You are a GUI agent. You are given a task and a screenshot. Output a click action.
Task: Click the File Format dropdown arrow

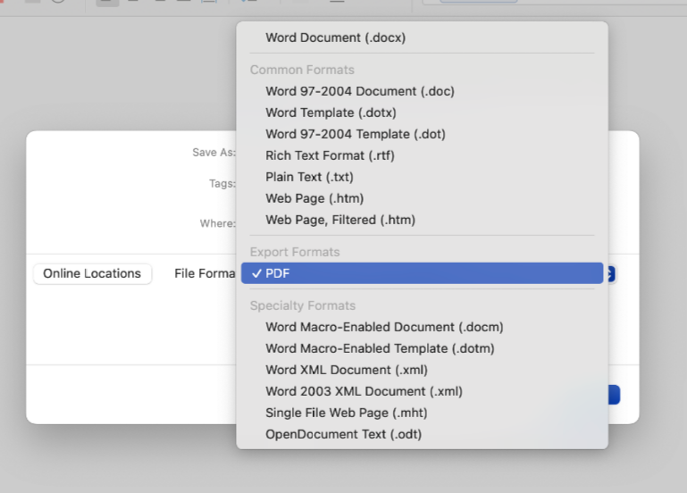[x=611, y=274]
